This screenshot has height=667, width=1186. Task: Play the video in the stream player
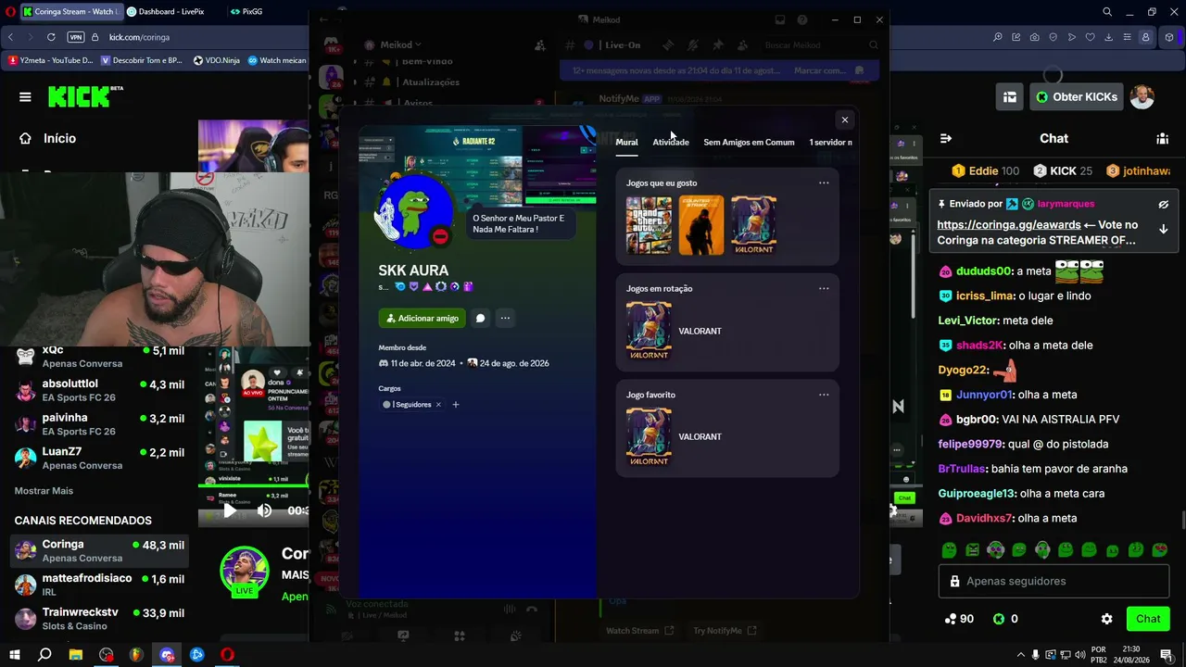coord(230,510)
